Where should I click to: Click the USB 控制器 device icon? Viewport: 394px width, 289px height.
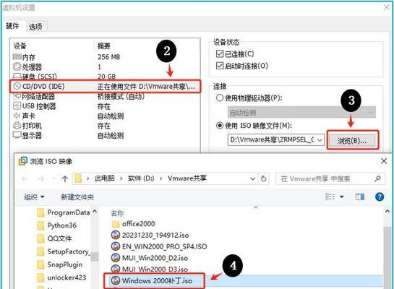[17, 106]
